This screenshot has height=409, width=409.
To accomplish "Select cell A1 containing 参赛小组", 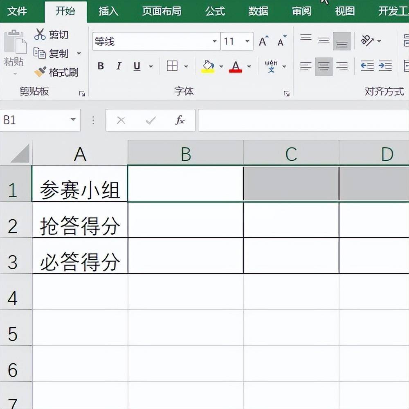I will point(80,184).
